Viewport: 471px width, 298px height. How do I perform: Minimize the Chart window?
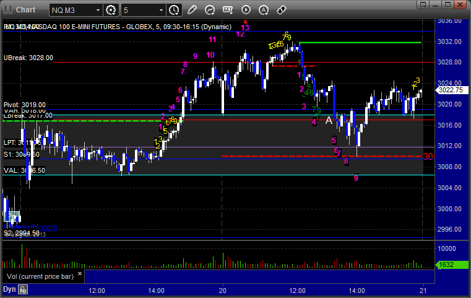pos(436,4)
